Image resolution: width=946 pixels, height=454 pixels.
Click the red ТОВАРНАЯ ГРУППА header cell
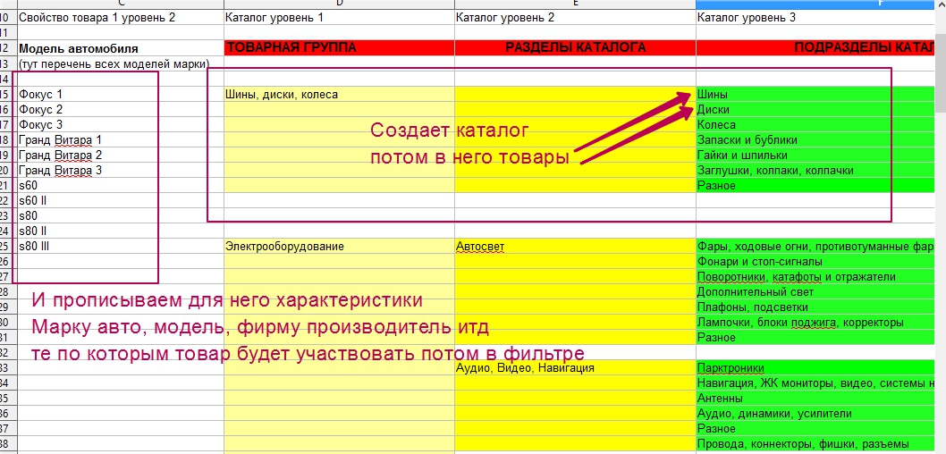(x=338, y=48)
